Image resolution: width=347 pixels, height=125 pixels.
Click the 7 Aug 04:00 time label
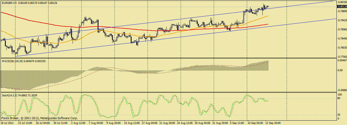pos(96,123)
